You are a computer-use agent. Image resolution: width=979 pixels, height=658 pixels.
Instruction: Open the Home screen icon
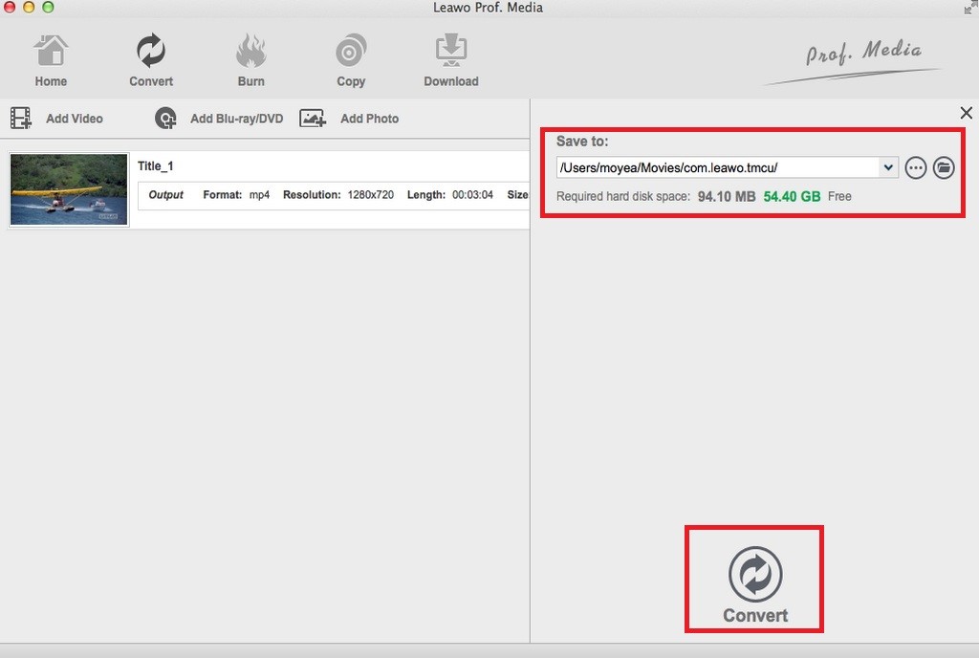[51, 50]
